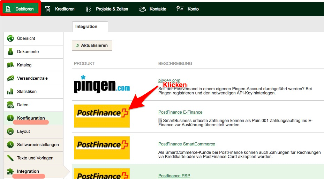Viewport: 324px width, 179px height.
Task: Select the Integration tab
Action: (90, 27)
